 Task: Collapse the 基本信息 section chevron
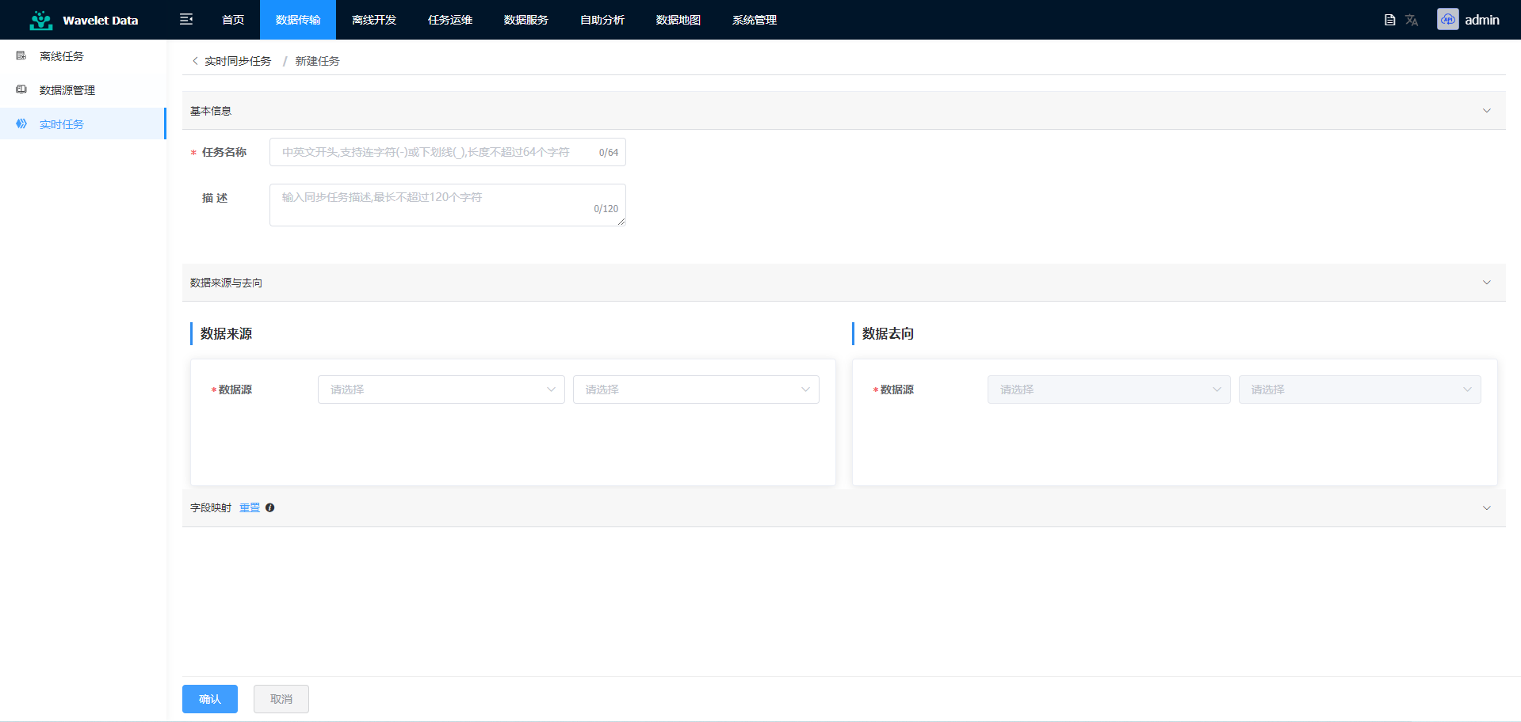pos(1487,111)
